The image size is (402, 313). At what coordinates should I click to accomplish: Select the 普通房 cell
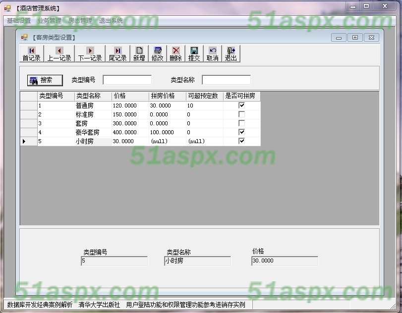(x=93, y=105)
